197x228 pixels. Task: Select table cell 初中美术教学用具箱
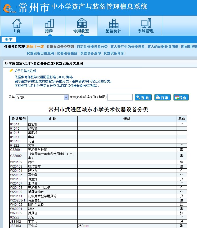click(52, 196)
